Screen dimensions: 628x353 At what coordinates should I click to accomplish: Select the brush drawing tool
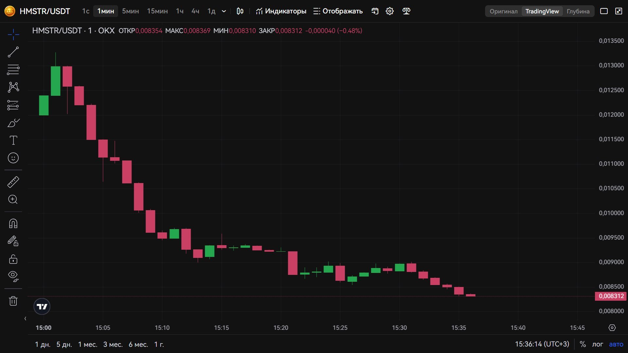[x=13, y=123]
